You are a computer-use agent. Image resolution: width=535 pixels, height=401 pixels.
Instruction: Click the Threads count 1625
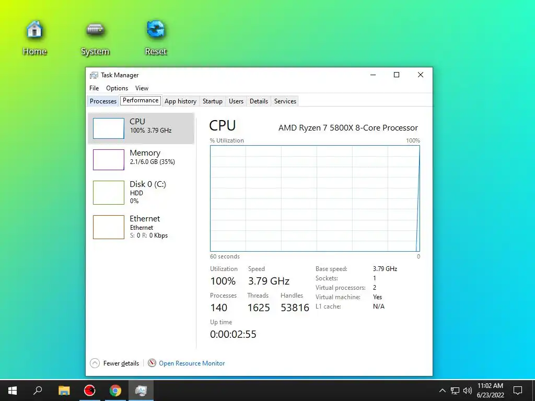click(259, 308)
